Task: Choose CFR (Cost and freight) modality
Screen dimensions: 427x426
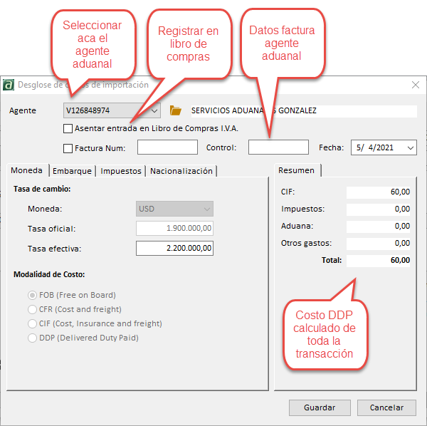Action: point(32,309)
